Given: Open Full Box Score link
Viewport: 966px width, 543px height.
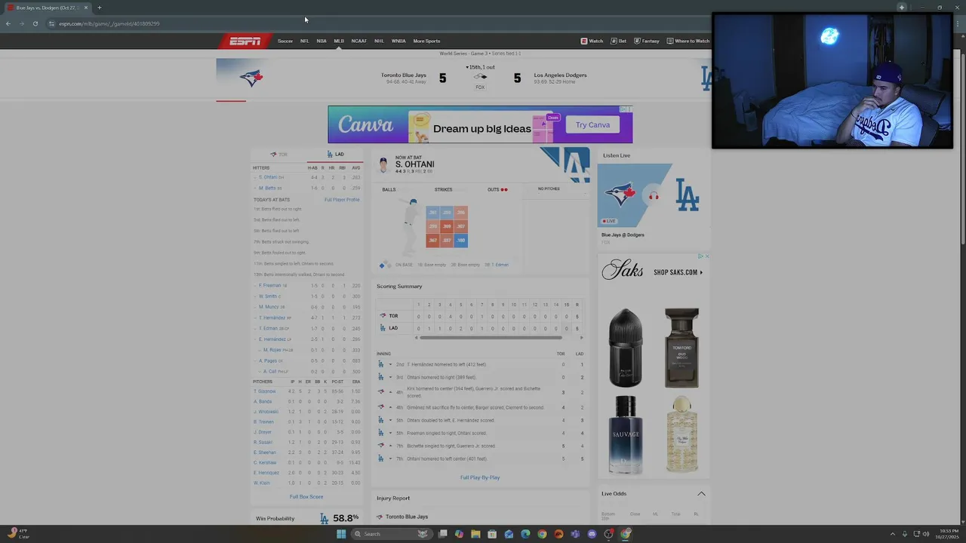Looking at the screenshot, I should (x=306, y=497).
